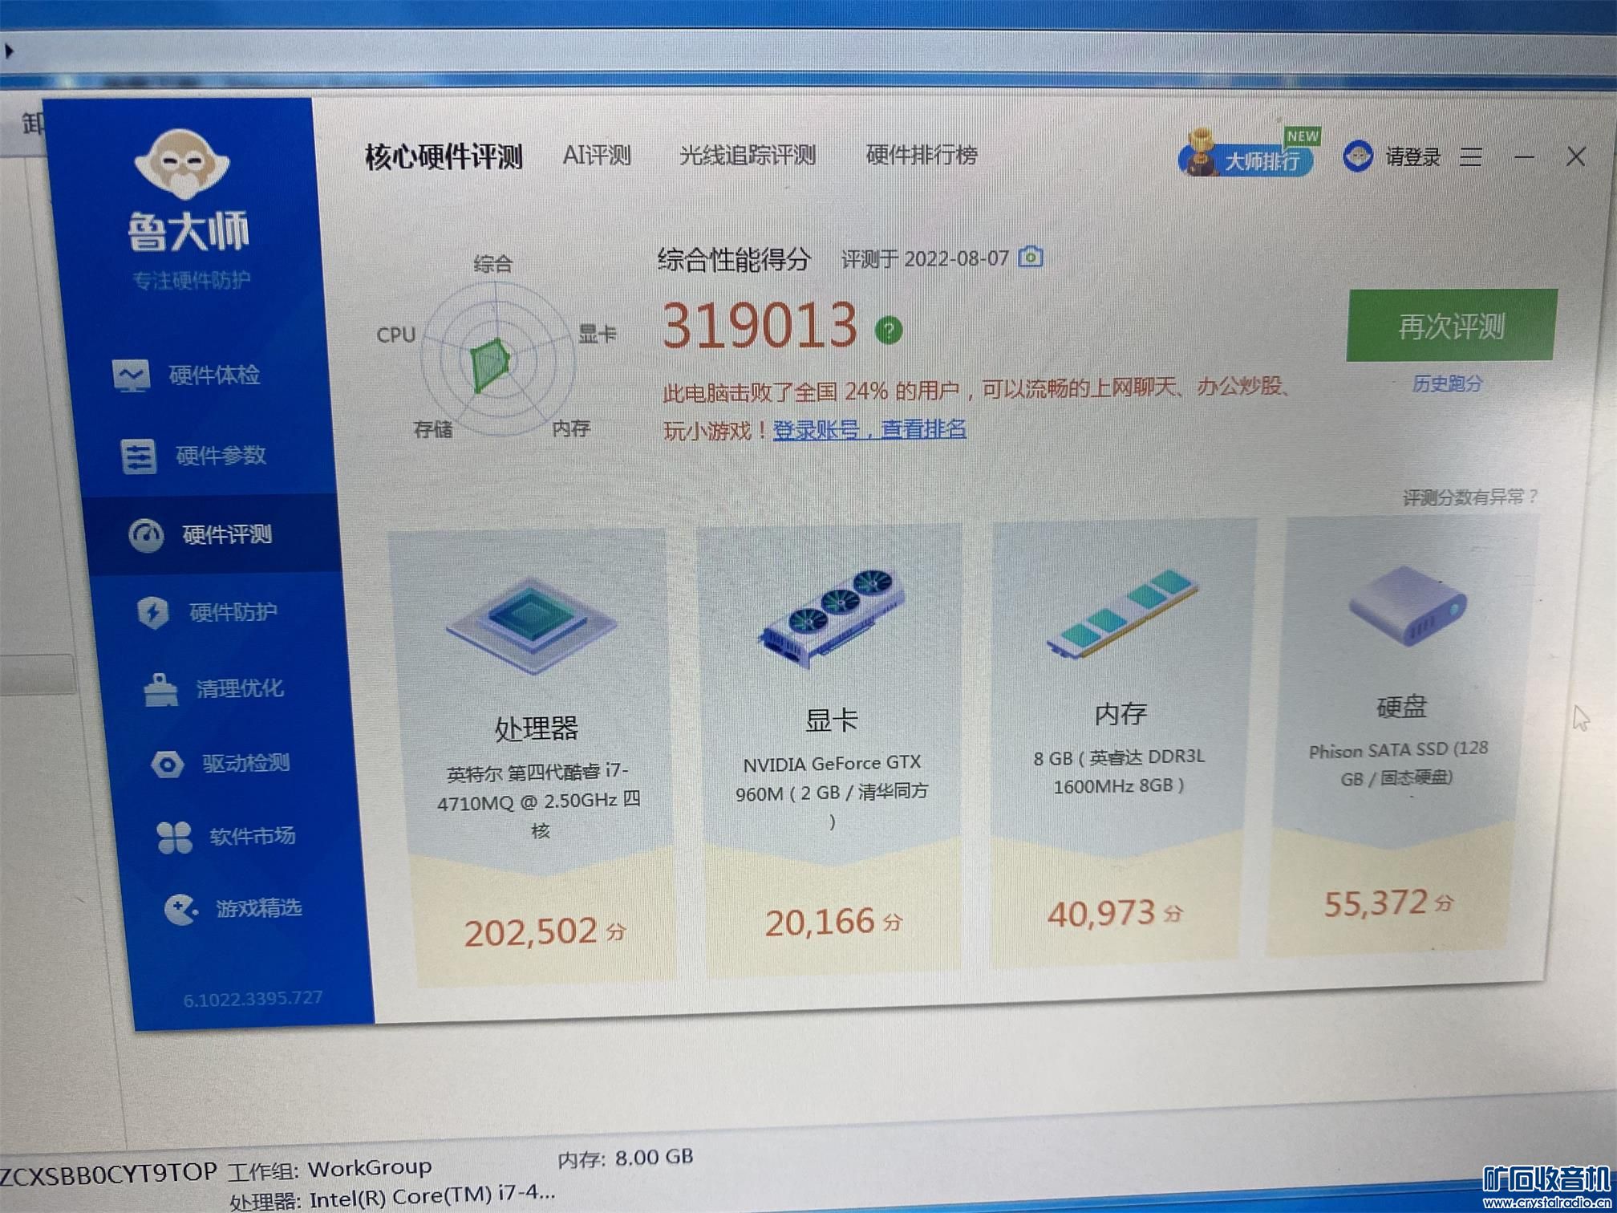Open 软件市场 in the sidebar
Image resolution: width=1617 pixels, height=1213 pixels.
point(226,836)
